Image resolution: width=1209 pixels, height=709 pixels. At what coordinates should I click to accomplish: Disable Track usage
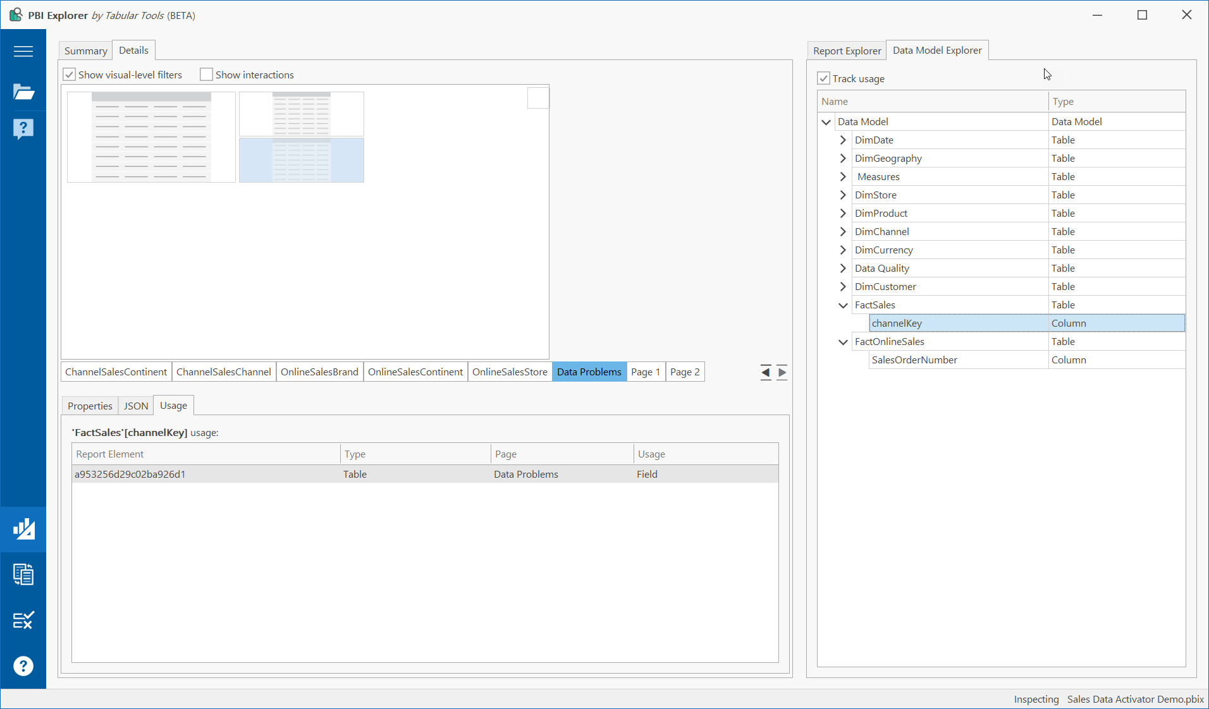click(x=823, y=78)
